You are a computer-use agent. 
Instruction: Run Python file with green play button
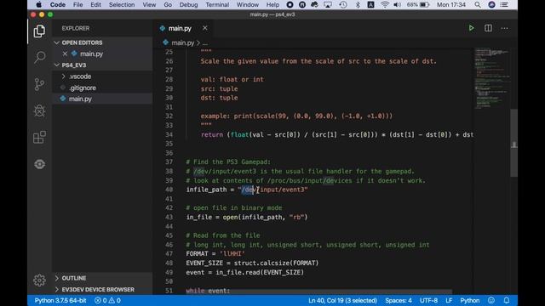coord(471,28)
